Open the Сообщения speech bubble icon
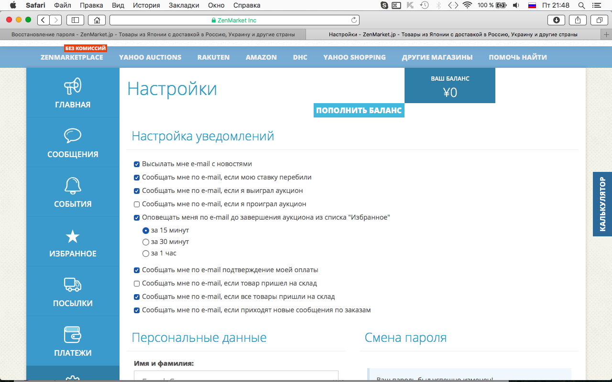Screen dimensions: 612x382 pos(73,136)
